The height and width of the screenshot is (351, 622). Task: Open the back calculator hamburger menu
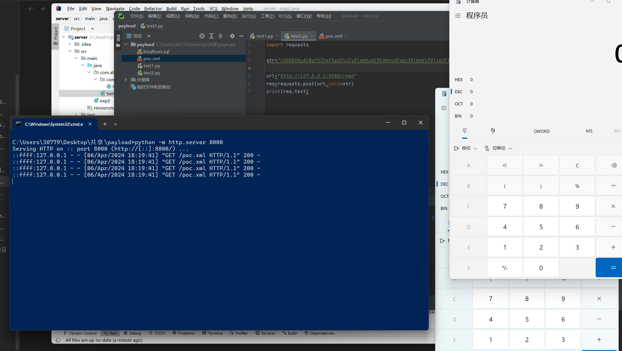444,108
